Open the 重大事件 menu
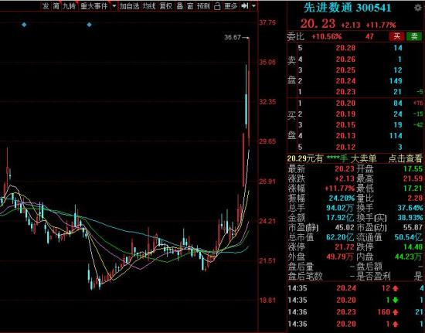This screenshot has height=333, width=425. [94, 6]
